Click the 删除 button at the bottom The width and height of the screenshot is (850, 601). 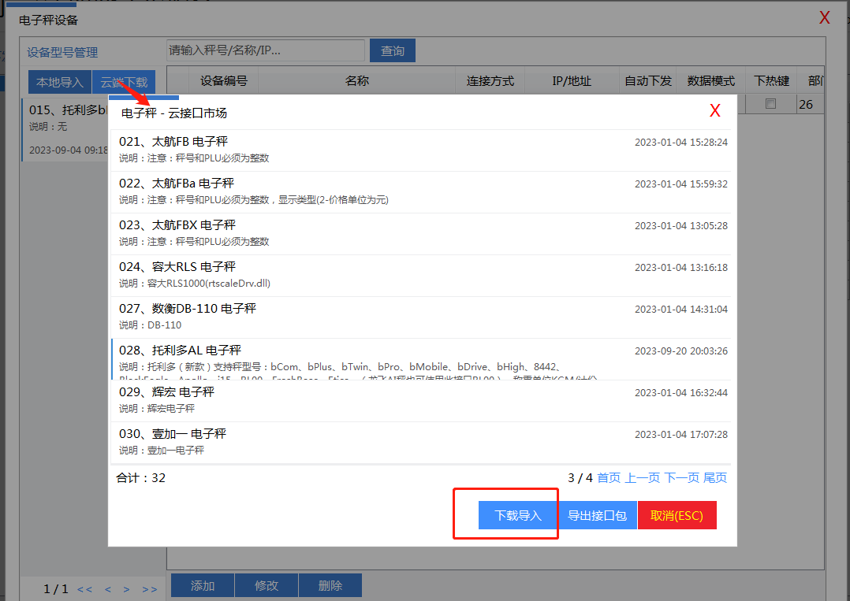click(330, 586)
